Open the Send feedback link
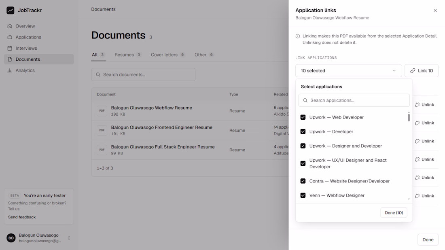The height and width of the screenshot is (250, 445). (x=22, y=217)
